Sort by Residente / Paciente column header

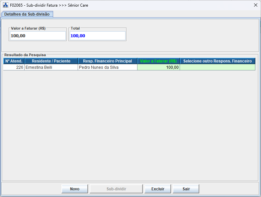pyautogui.click(x=51, y=61)
